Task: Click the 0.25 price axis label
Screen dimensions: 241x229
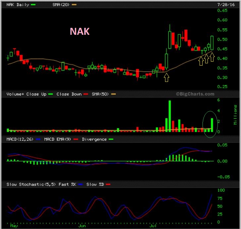Action: click(222, 87)
